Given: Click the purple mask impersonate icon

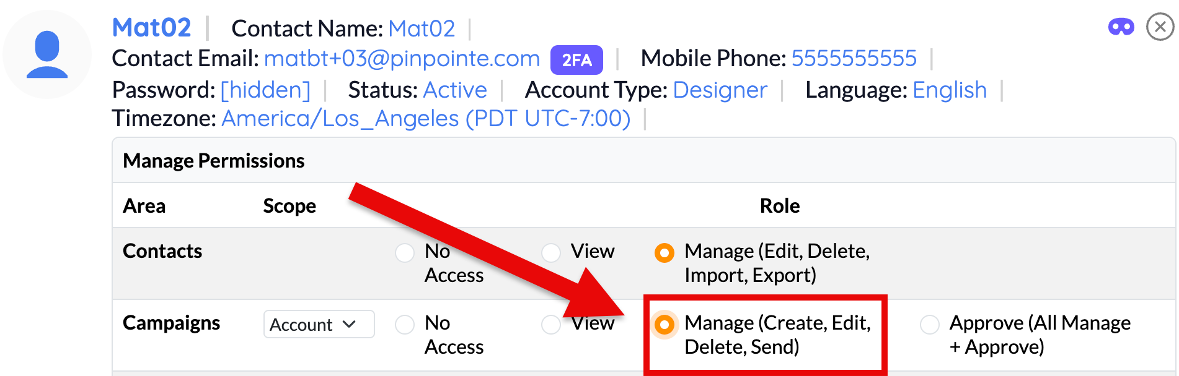Looking at the screenshot, I should point(1121,27).
